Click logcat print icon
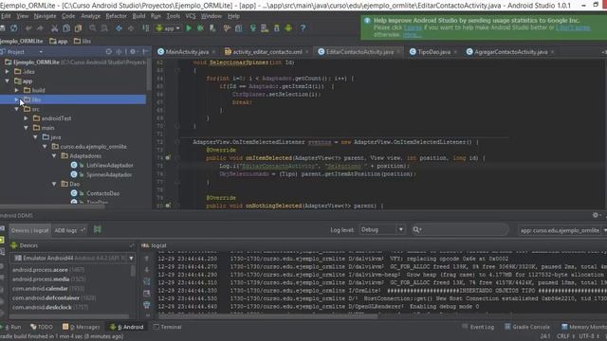 click(147, 293)
